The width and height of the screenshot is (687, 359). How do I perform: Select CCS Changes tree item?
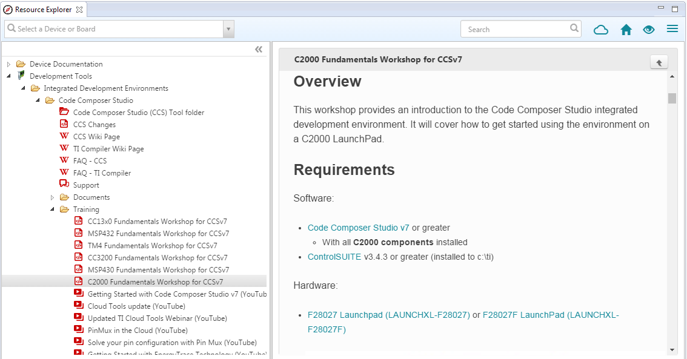pos(94,125)
